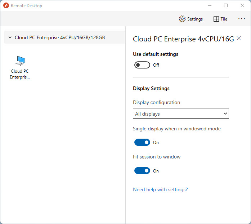Turn off Single display when in windowed mode
This screenshot has width=251, height=224.
[142, 142]
